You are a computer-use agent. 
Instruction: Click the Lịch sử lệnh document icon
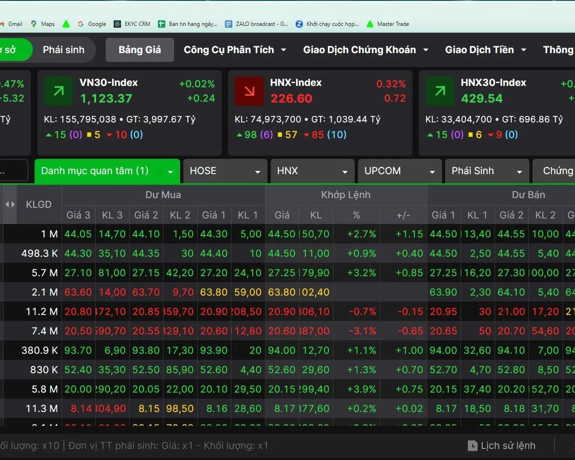[472, 446]
